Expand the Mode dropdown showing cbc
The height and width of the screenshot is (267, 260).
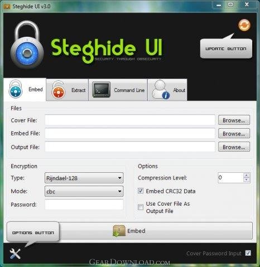pos(84,191)
